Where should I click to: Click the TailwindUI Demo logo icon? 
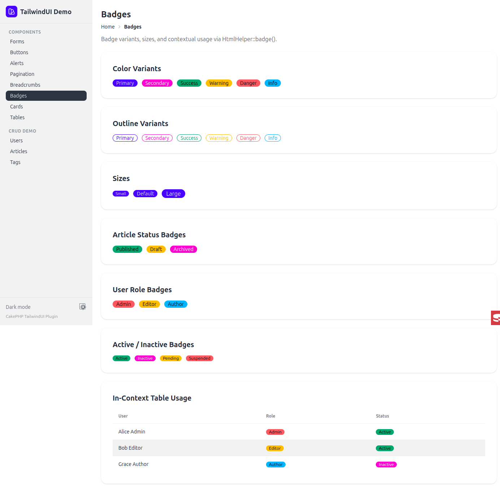(x=12, y=12)
